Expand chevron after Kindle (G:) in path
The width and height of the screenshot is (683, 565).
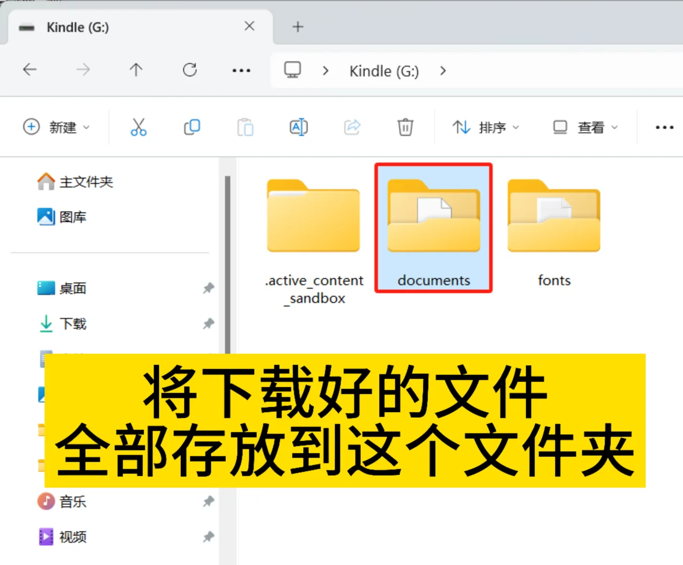click(x=443, y=71)
